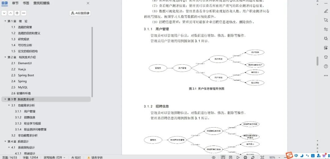Navigate to 2.2 Vue.js section
330x159 pixels.
[19, 69]
